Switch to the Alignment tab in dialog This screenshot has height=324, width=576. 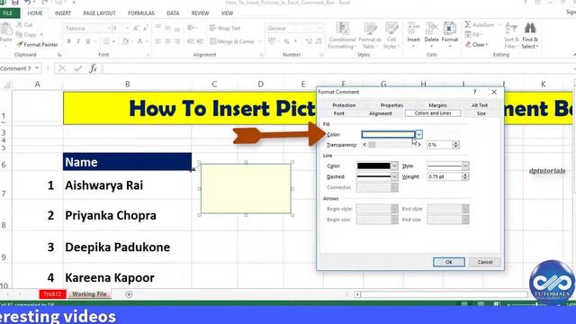[x=380, y=113]
